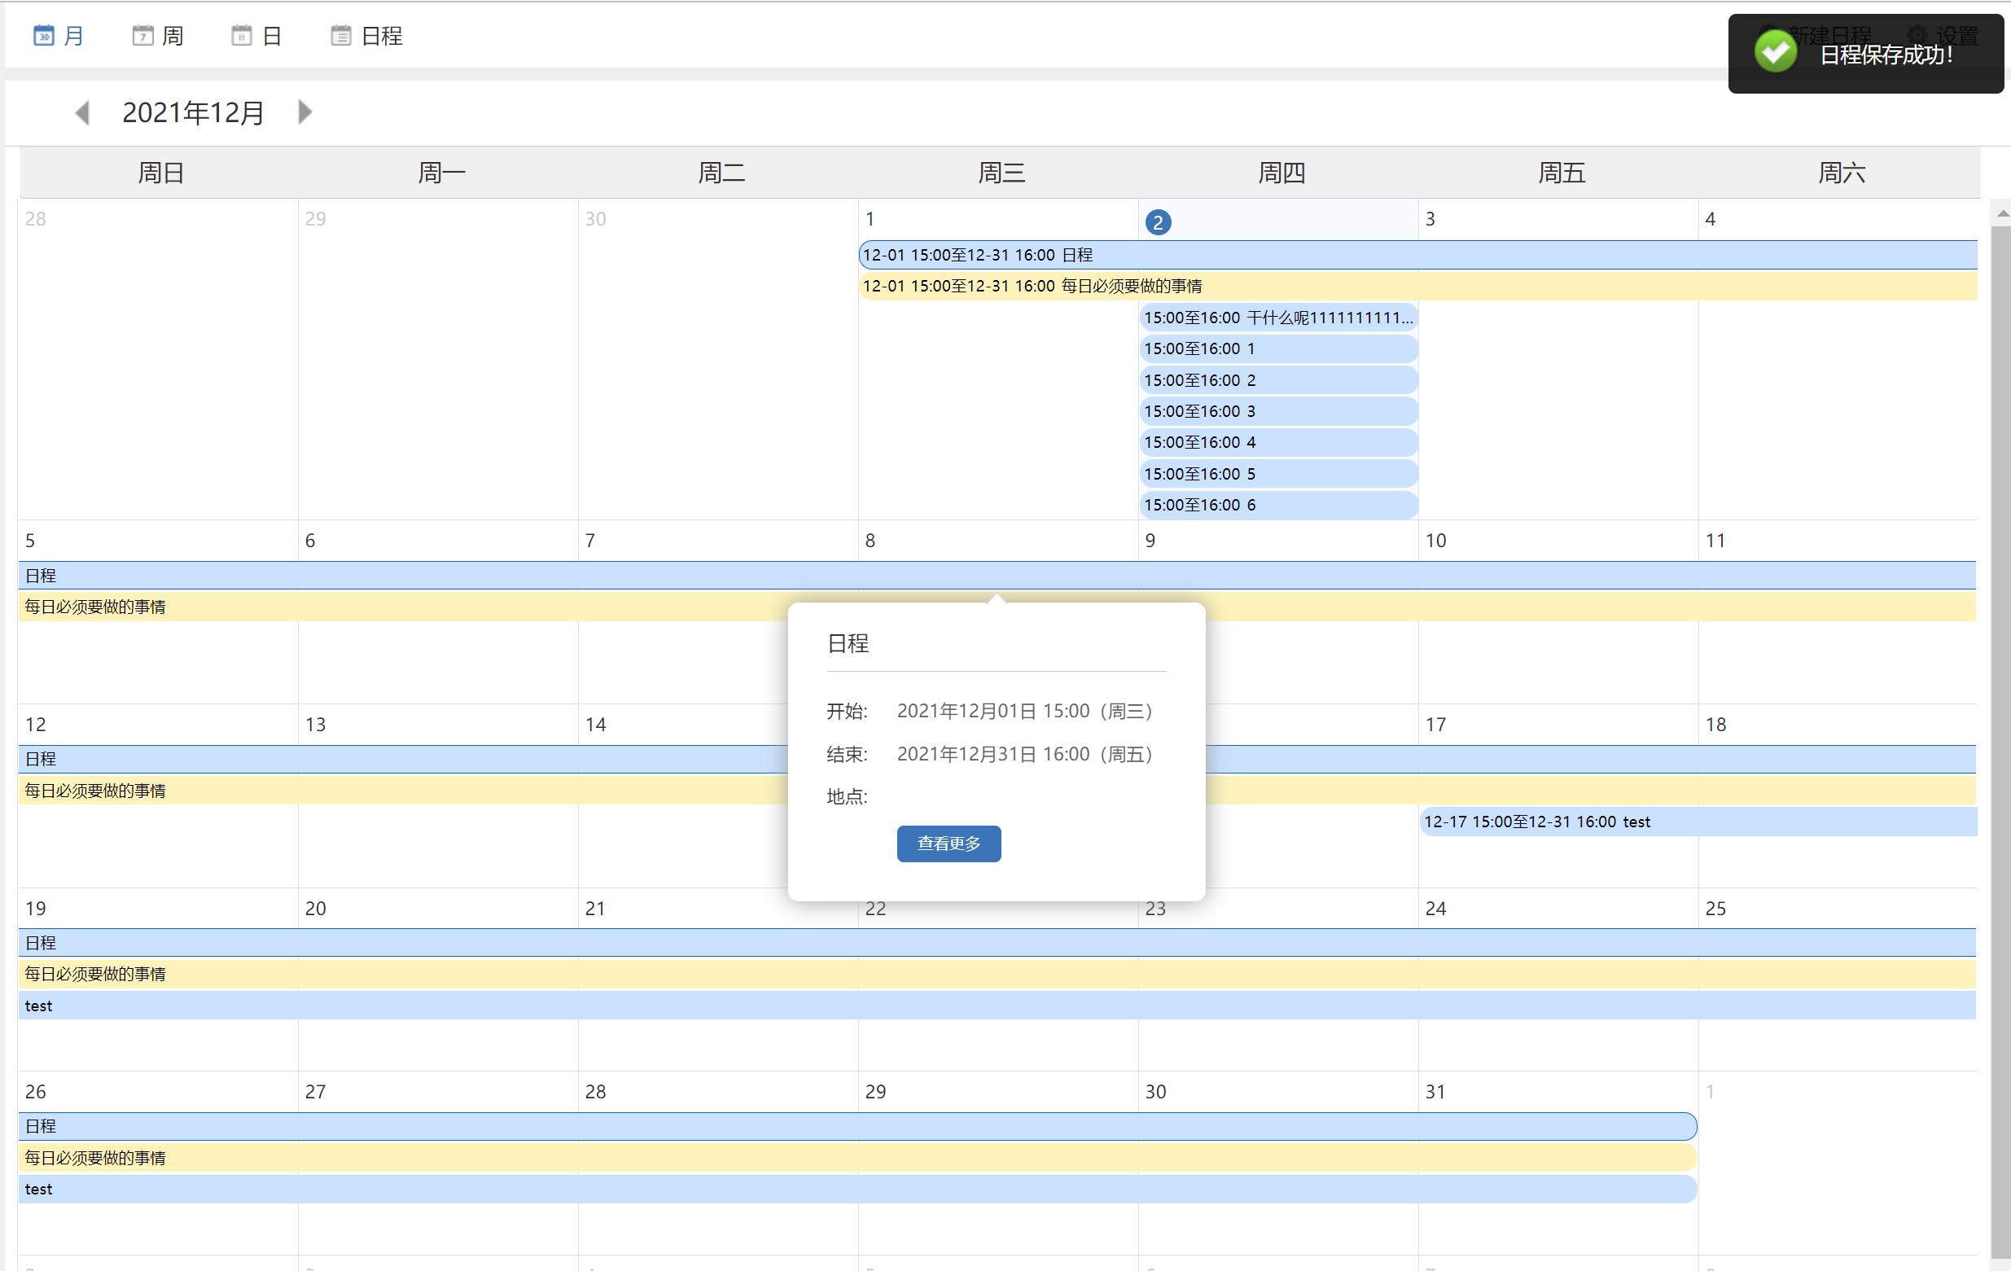The image size is (2011, 1271).
Task: Click the green success checkmark icon
Action: [x=1775, y=52]
